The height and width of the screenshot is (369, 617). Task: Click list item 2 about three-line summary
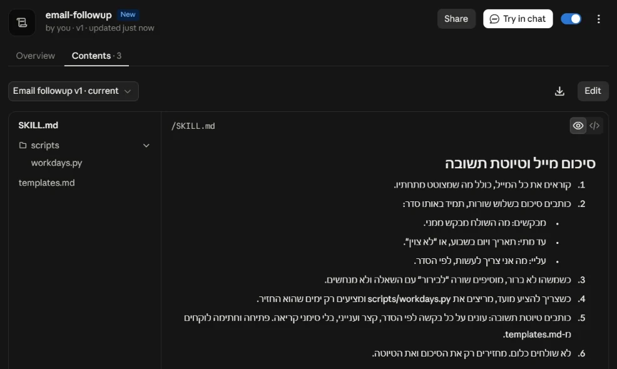coord(494,204)
